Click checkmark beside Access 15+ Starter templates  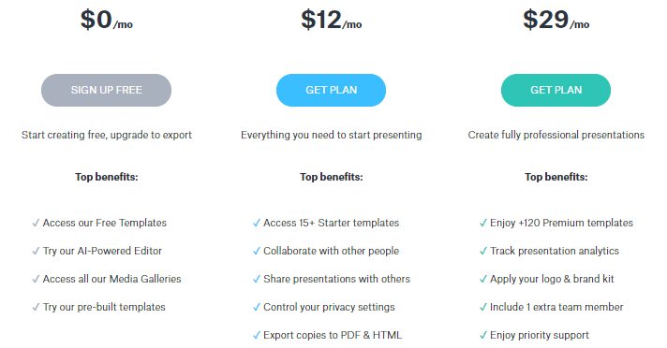(257, 223)
